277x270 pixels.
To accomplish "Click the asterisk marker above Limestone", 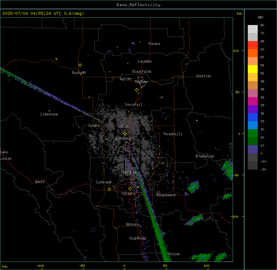I will (49, 111).
